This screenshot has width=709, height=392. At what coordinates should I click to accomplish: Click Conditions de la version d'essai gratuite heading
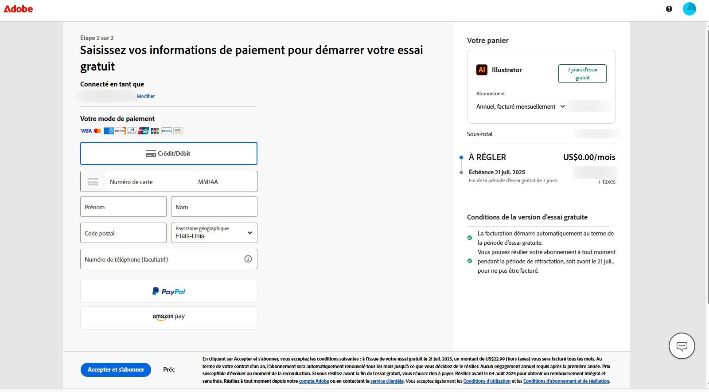[x=527, y=217]
